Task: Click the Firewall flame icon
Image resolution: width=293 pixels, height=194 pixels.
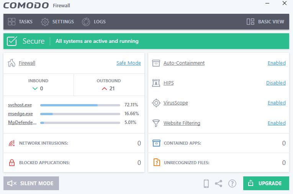Action: coord(11,63)
